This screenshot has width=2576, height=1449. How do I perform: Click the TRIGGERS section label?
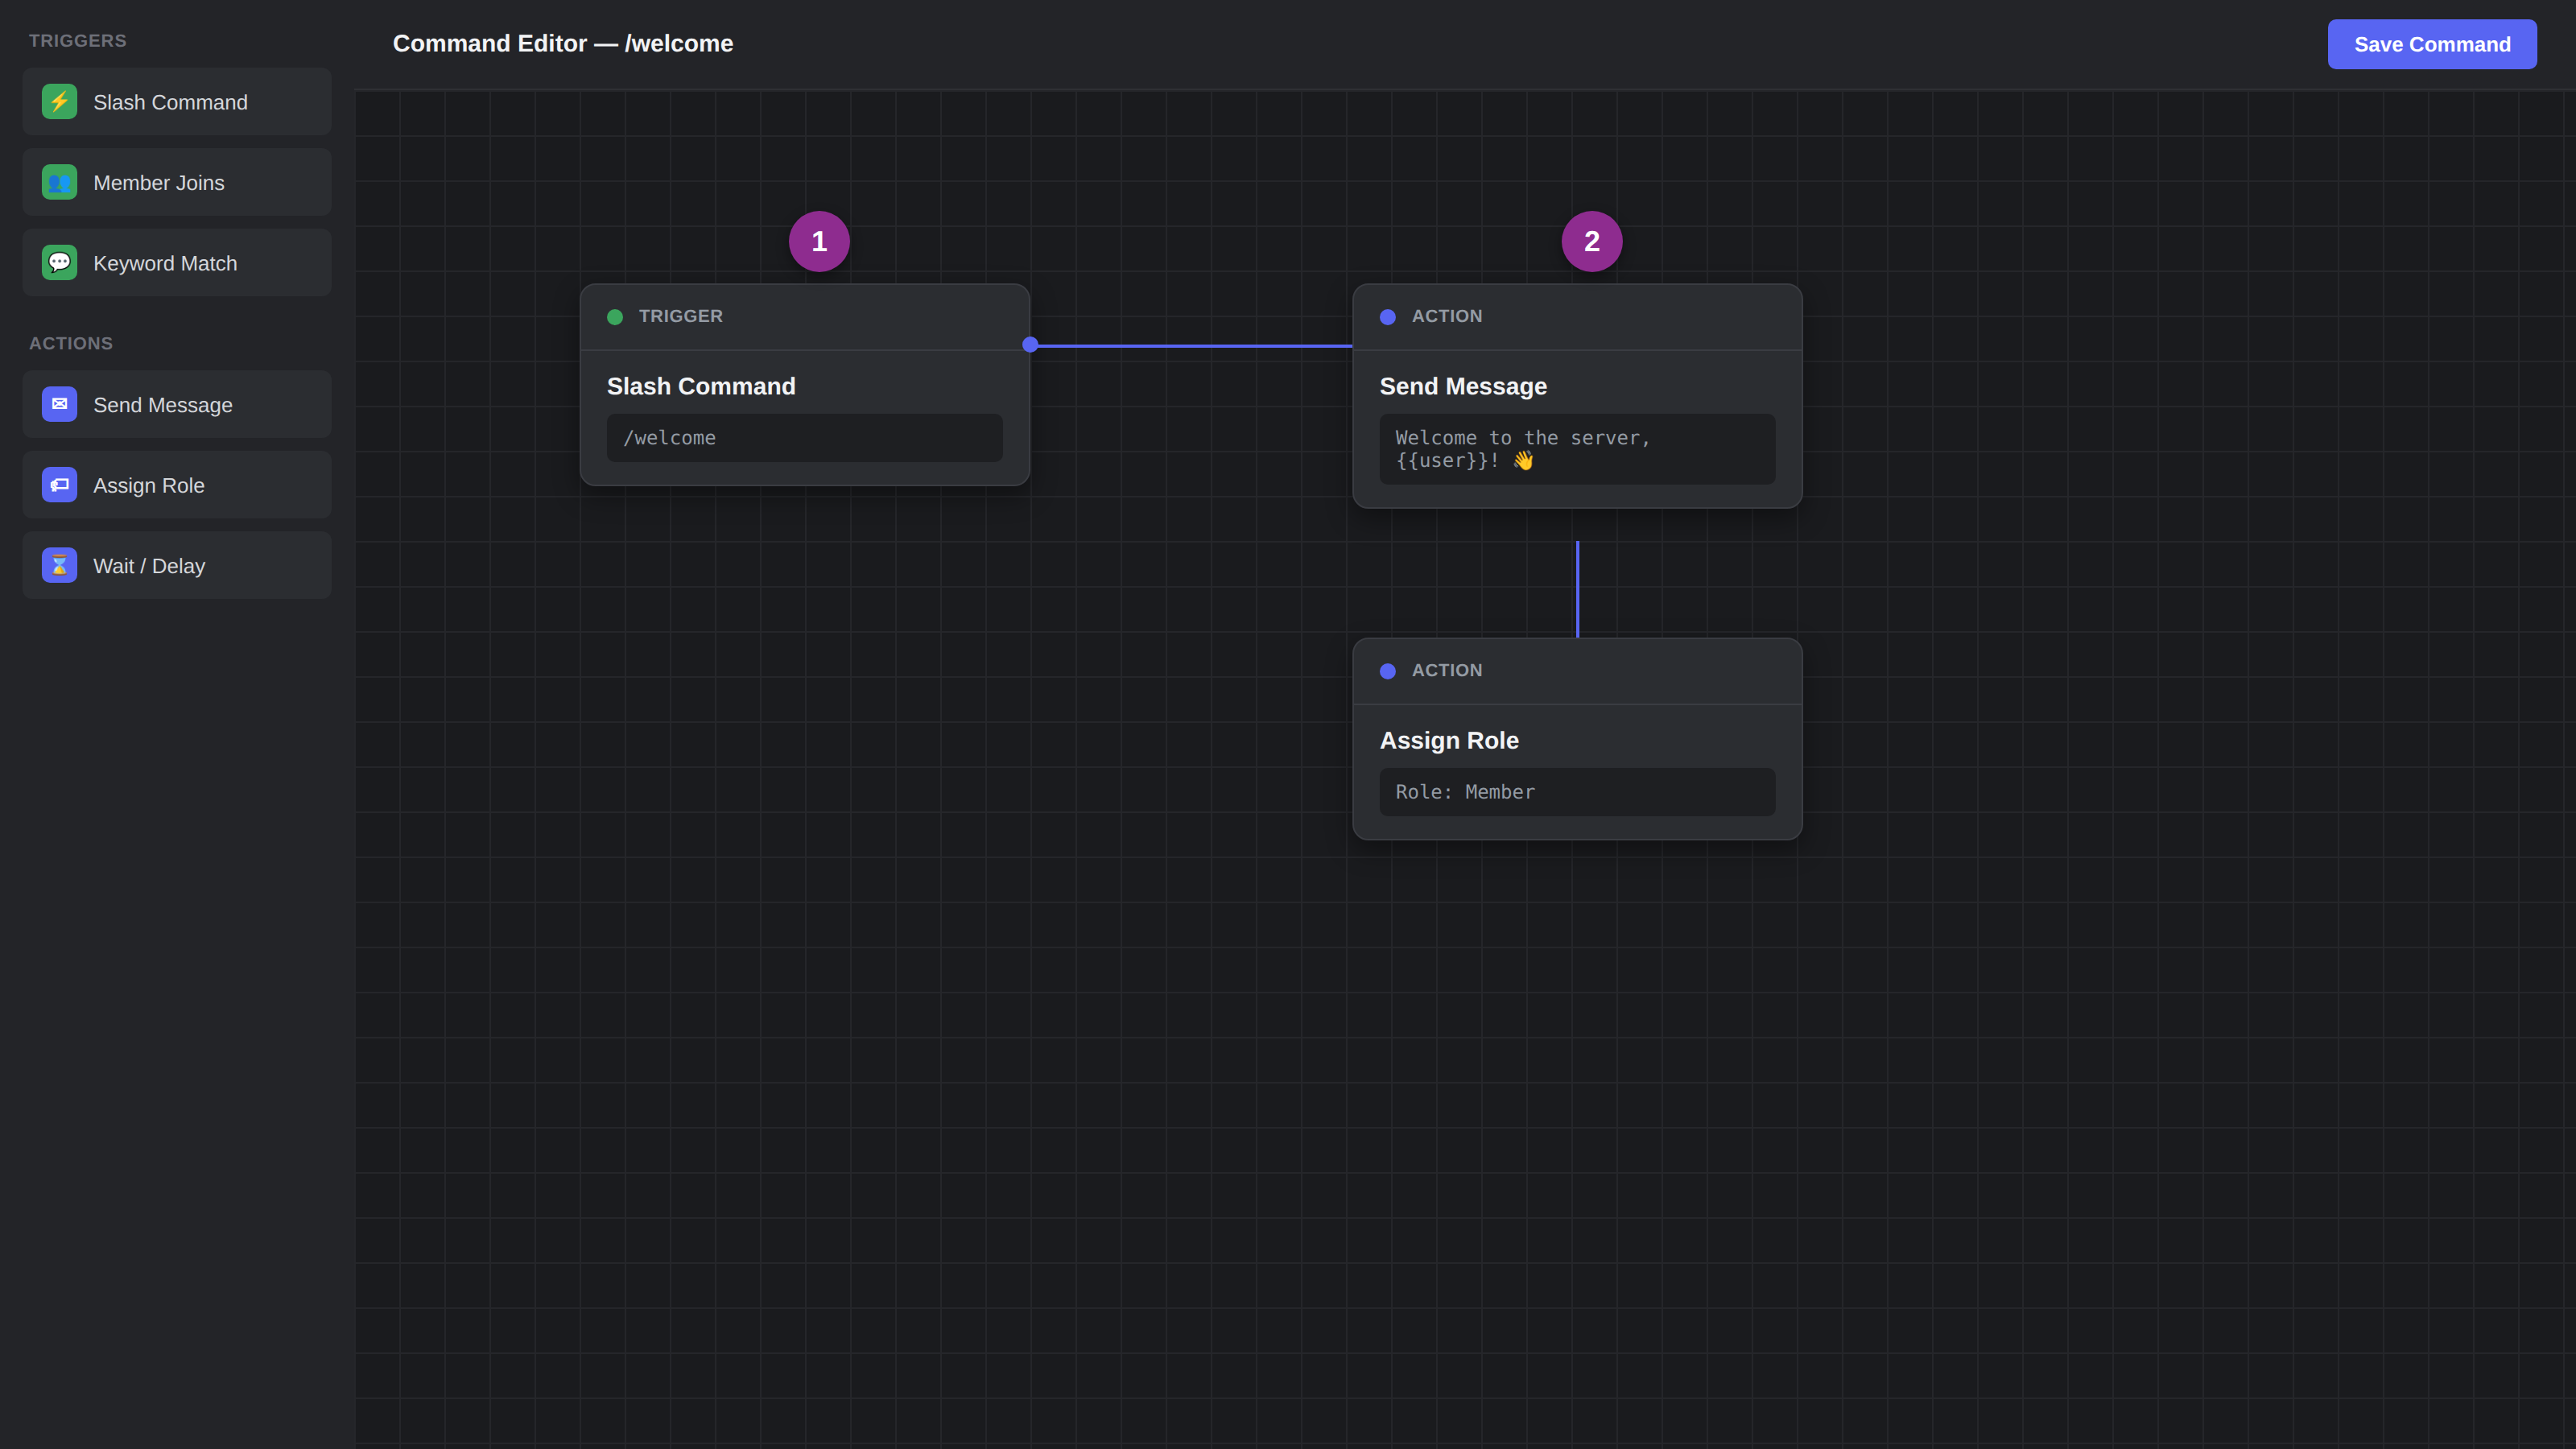coord(78,41)
